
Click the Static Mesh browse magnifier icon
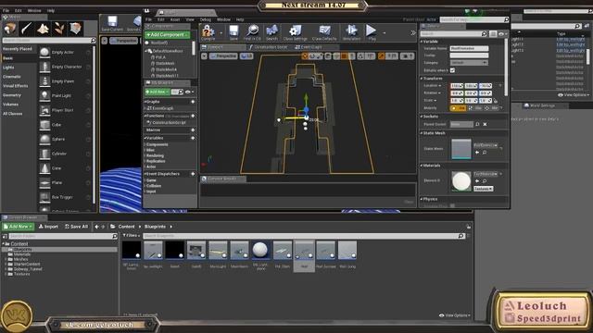[x=485, y=152]
